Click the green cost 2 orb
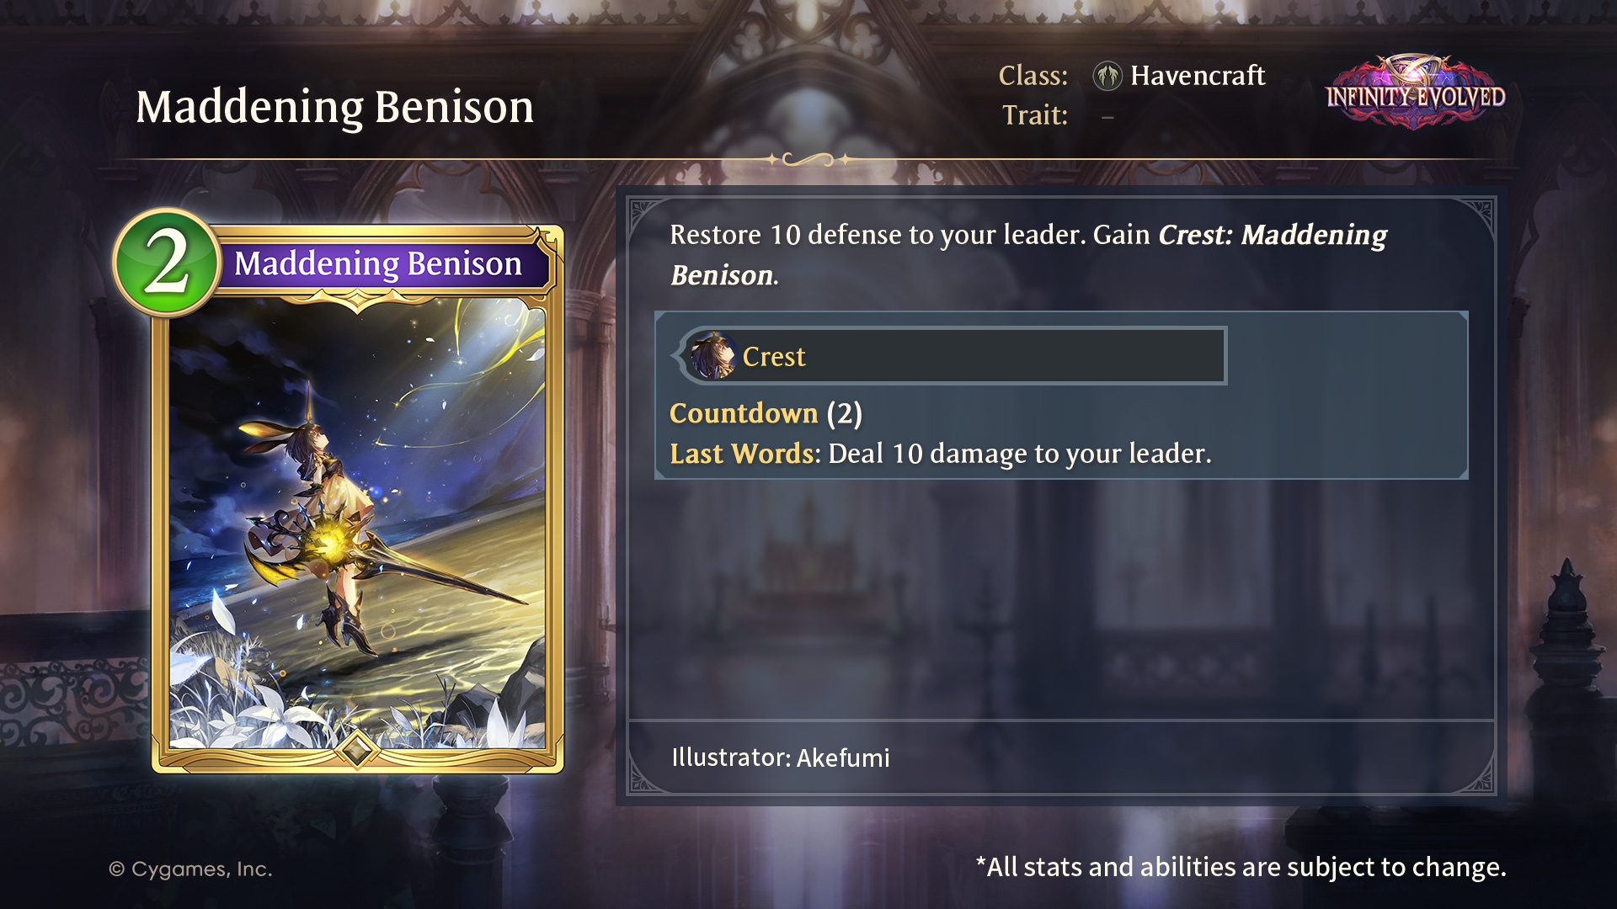 (168, 263)
